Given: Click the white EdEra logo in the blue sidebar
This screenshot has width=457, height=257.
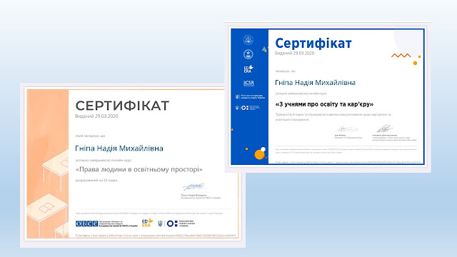Looking at the screenshot, I should pyautogui.click(x=248, y=69).
